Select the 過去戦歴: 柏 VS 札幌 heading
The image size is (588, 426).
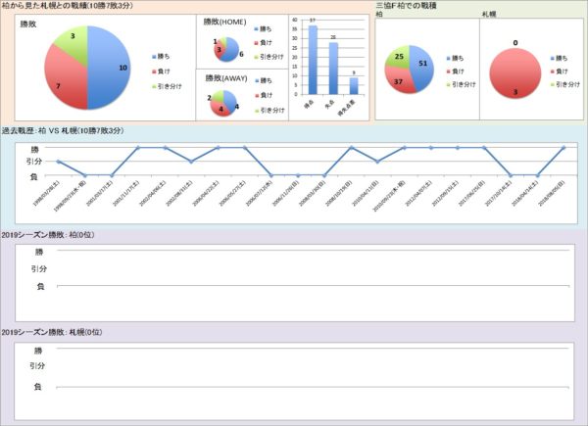pyautogui.click(x=63, y=131)
